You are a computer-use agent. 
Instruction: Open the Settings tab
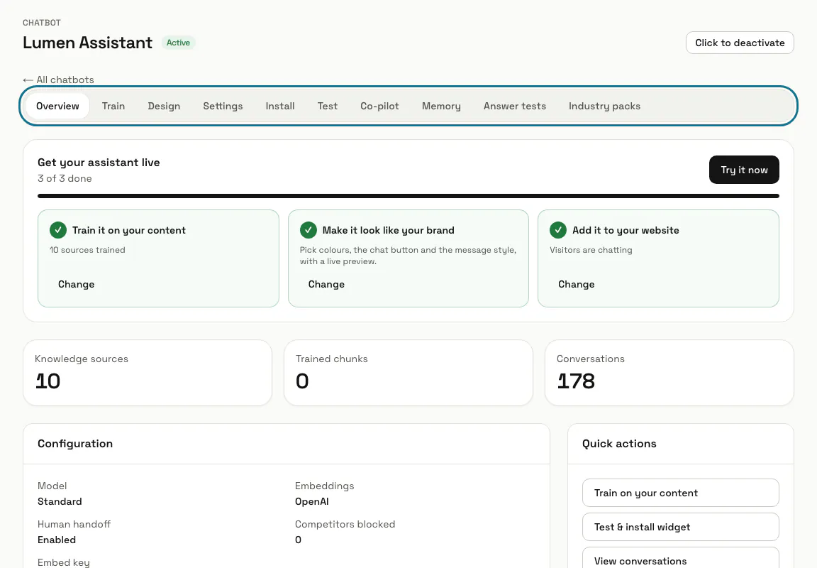click(223, 106)
